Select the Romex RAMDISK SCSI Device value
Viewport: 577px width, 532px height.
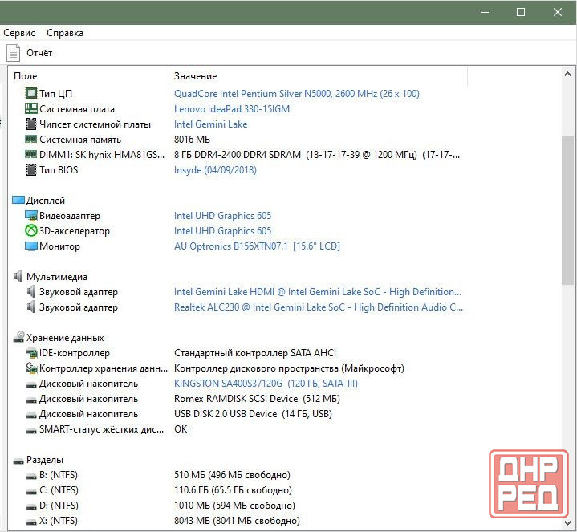pyautogui.click(x=257, y=399)
